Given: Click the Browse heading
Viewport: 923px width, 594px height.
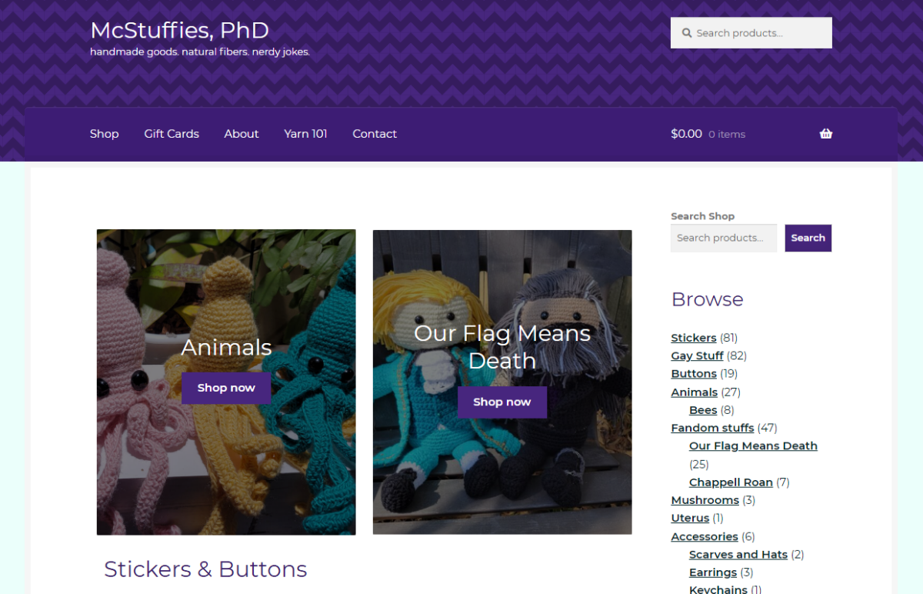Looking at the screenshot, I should tap(707, 299).
